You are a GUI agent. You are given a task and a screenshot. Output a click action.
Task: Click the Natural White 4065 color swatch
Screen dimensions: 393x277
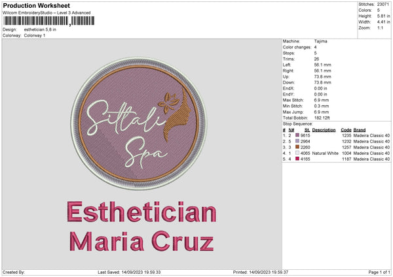coord(297,153)
